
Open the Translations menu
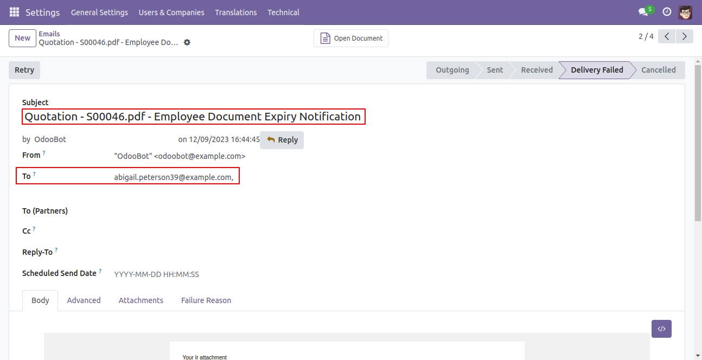click(236, 12)
